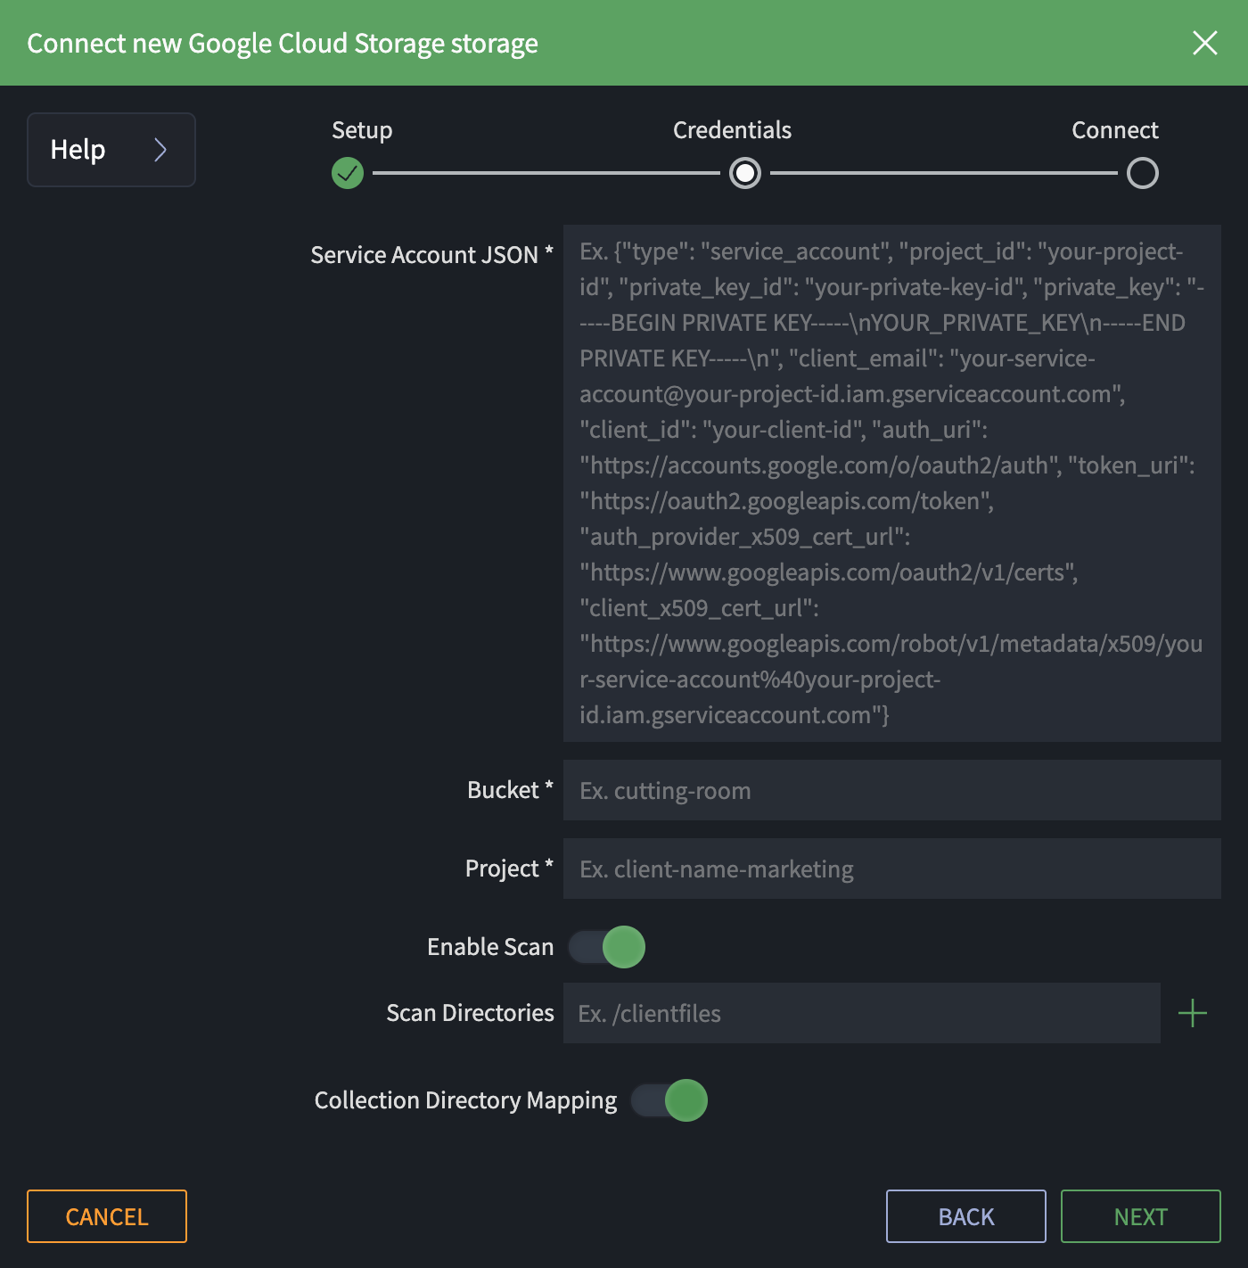
Task: Close the dialog with the X icon
Action: [1205, 43]
